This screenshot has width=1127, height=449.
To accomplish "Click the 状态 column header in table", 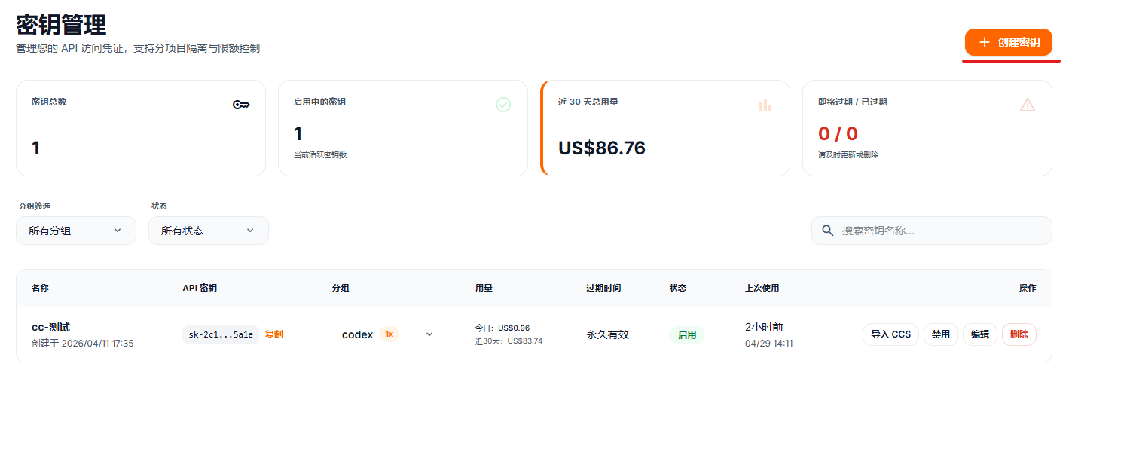I will tap(677, 288).
